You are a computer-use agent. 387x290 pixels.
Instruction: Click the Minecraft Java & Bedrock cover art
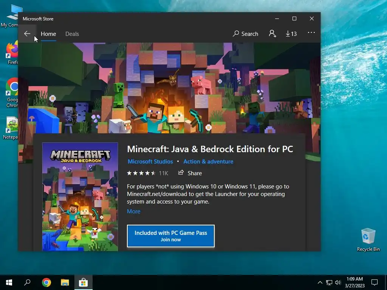coord(80,197)
